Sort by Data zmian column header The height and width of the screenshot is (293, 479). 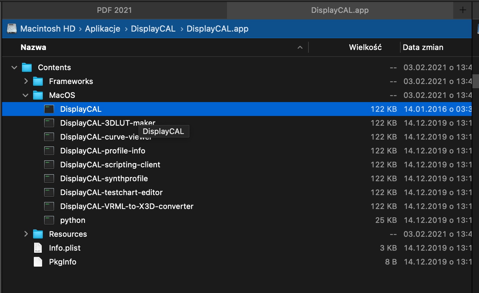pos(423,47)
